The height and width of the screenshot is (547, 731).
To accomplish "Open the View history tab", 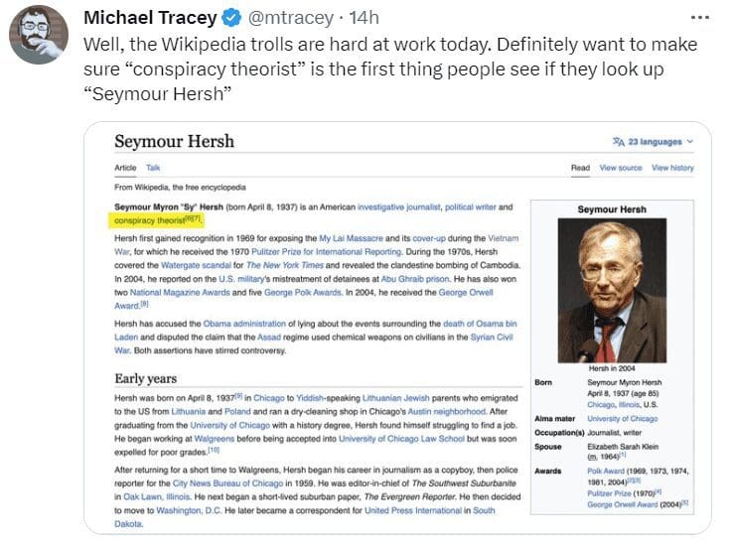I will 672,168.
